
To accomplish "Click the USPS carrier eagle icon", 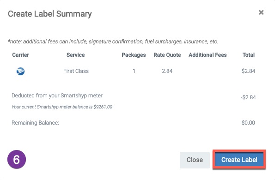I will tap(20, 71).
